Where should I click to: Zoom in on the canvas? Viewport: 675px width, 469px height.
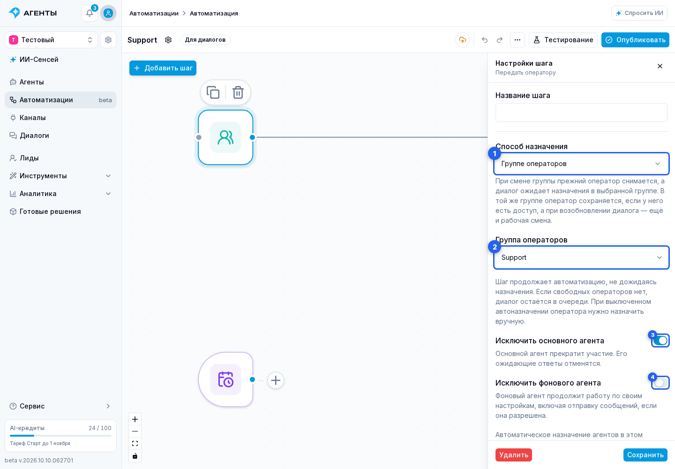[135, 419]
